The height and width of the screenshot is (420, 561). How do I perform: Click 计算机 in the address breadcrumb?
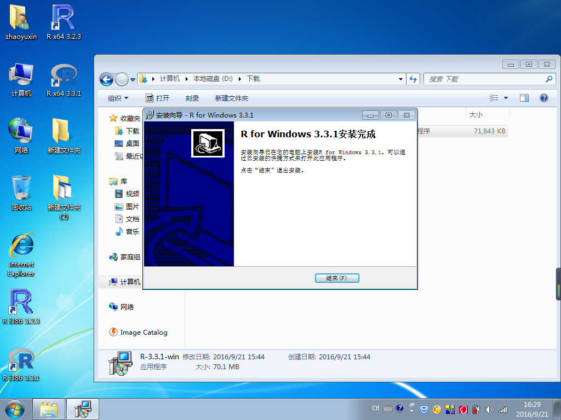point(170,79)
